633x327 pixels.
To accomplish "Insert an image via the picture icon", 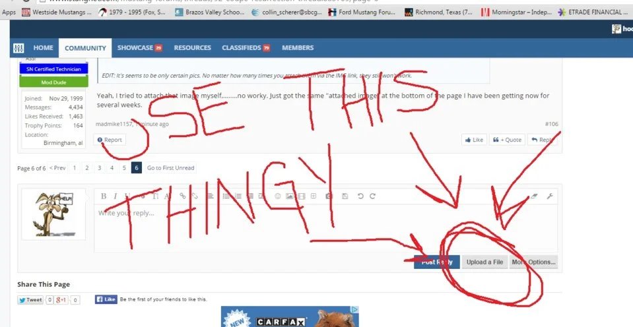I will (290, 196).
